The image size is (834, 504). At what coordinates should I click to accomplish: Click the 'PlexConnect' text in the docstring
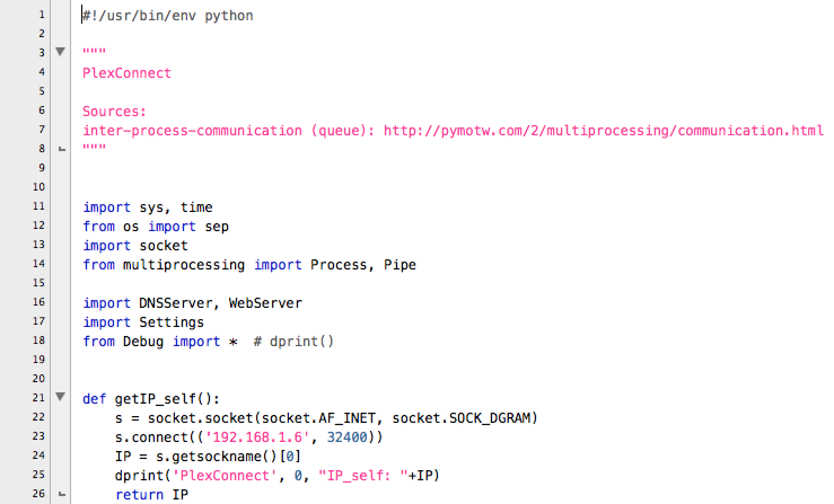pos(127,73)
